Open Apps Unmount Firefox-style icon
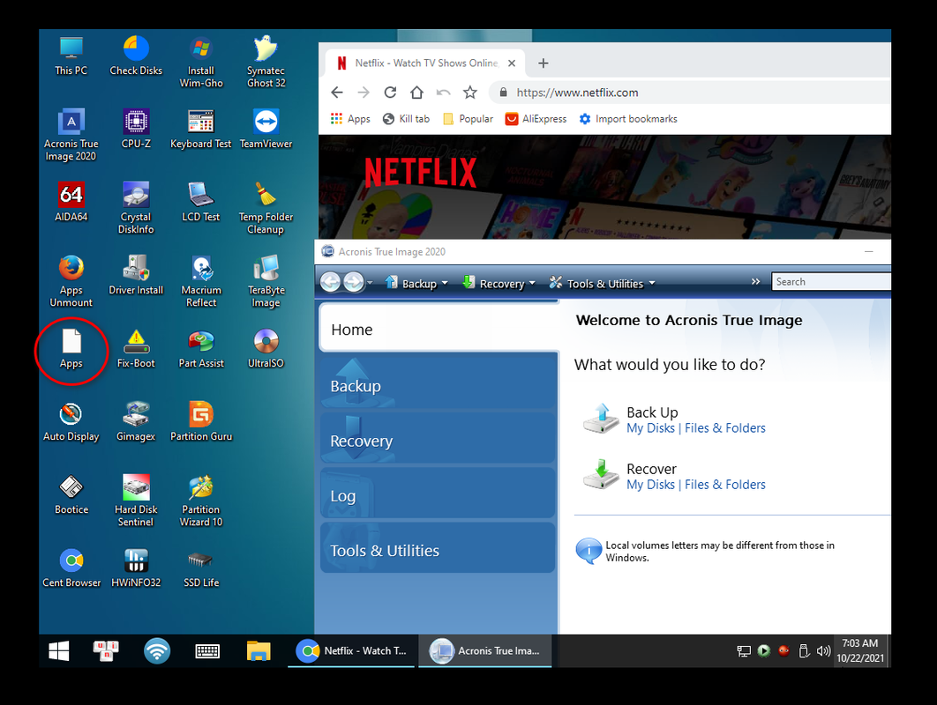 (71, 281)
